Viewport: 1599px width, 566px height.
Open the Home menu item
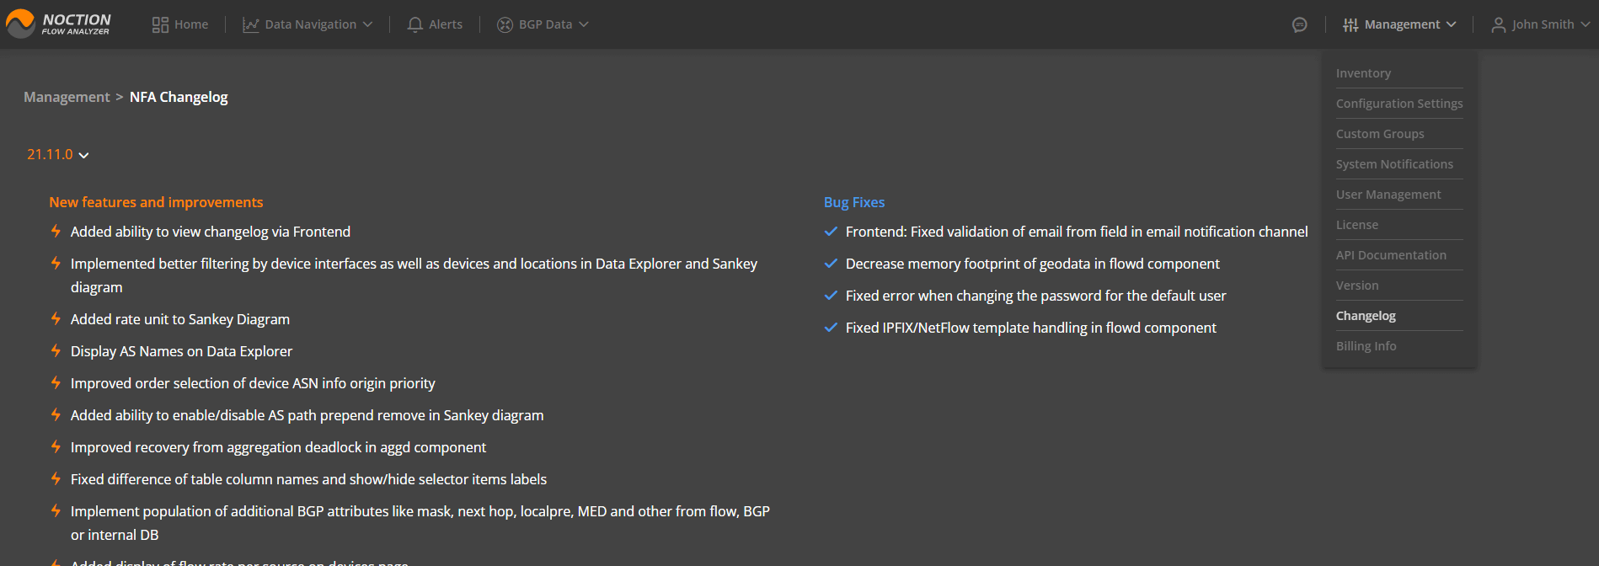click(x=191, y=24)
